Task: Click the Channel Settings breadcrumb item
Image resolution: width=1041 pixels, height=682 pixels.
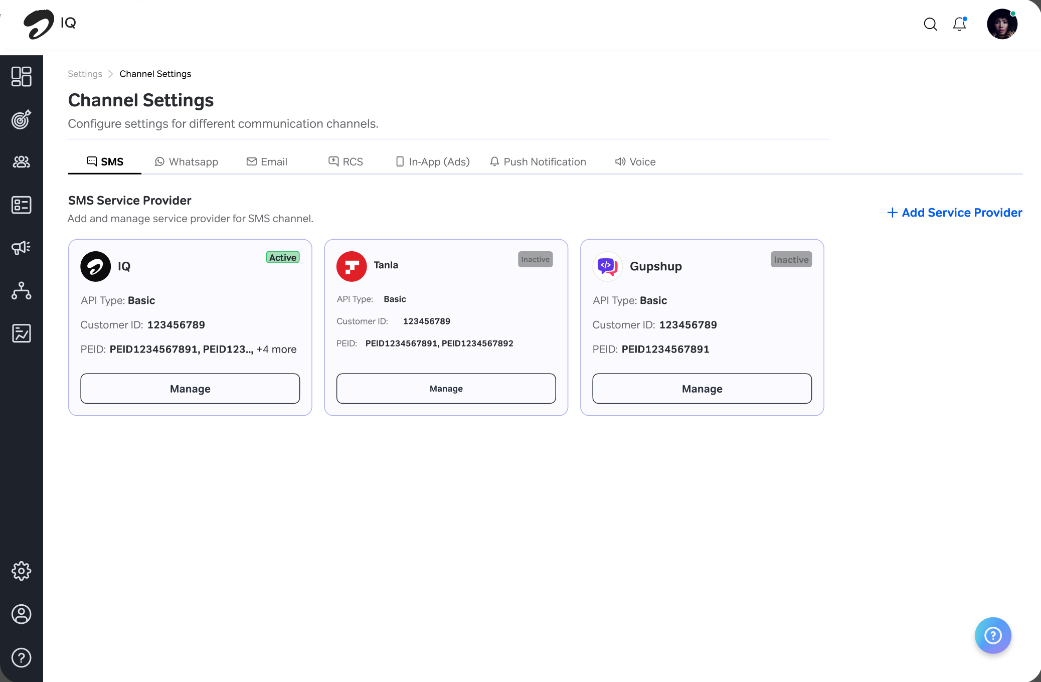Action: pyautogui.click(x=155, y=74)
